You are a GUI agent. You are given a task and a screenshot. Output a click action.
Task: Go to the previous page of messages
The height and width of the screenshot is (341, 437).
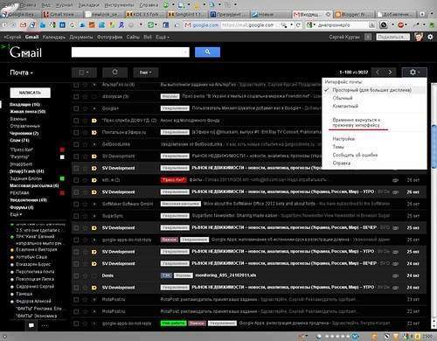tap(378, 72)
